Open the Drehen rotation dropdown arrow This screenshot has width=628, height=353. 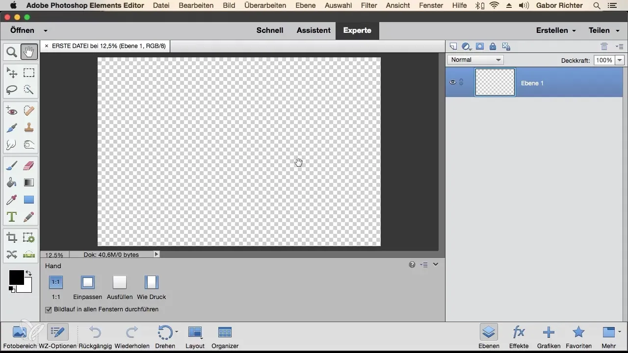click(x=177, y=332)
